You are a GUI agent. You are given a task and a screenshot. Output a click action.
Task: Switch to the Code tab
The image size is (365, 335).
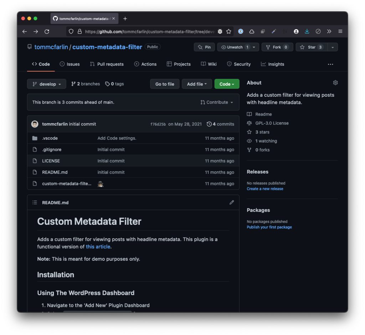41,64
